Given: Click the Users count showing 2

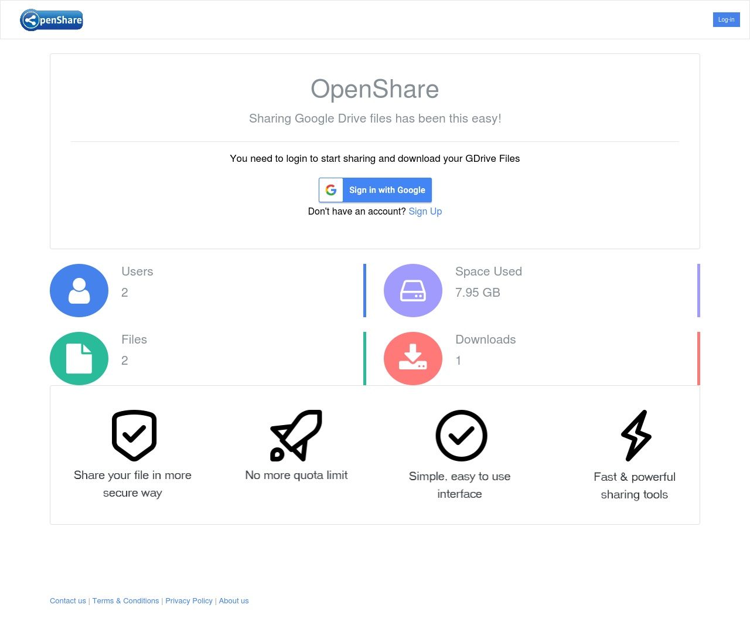Looking at the screenshot, I should pos(124,293).
